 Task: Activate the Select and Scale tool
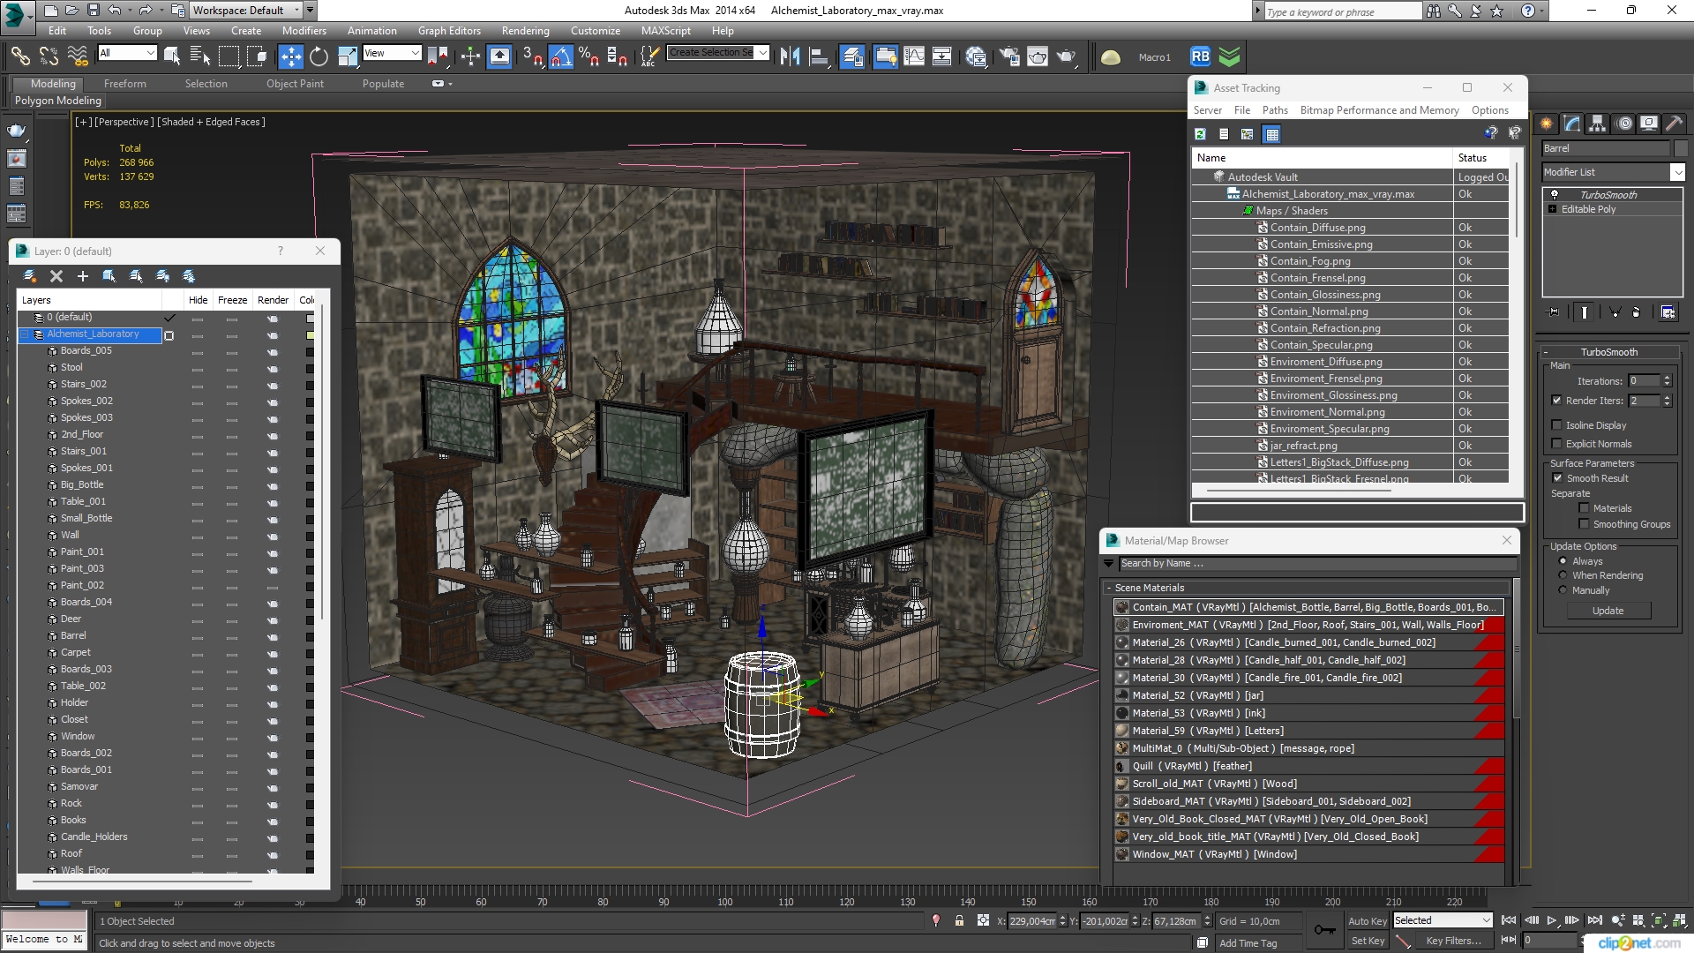tap(348, 56)
